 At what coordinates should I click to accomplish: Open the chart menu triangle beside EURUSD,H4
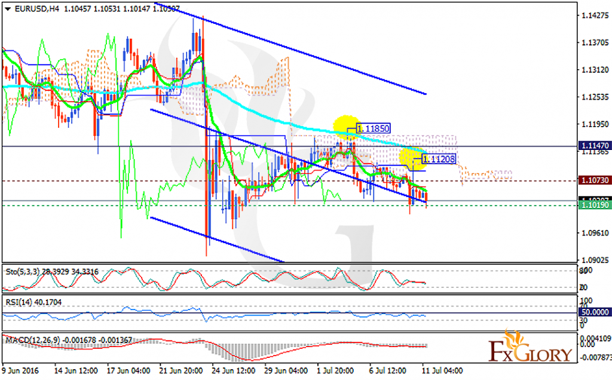8,9
